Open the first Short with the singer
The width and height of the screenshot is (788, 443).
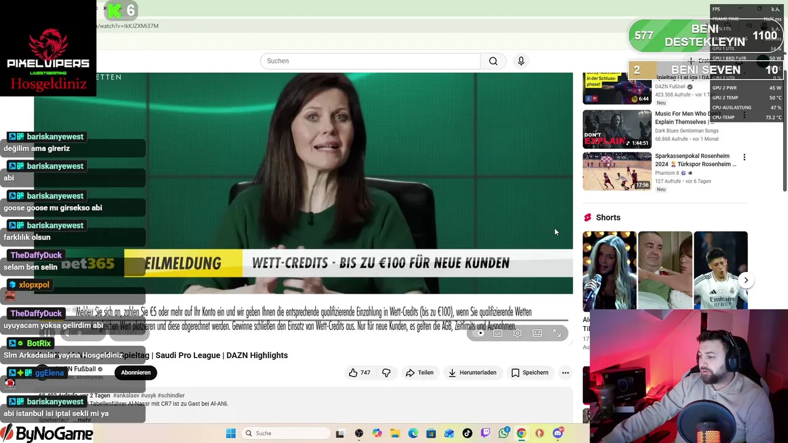tap(609, 271)
